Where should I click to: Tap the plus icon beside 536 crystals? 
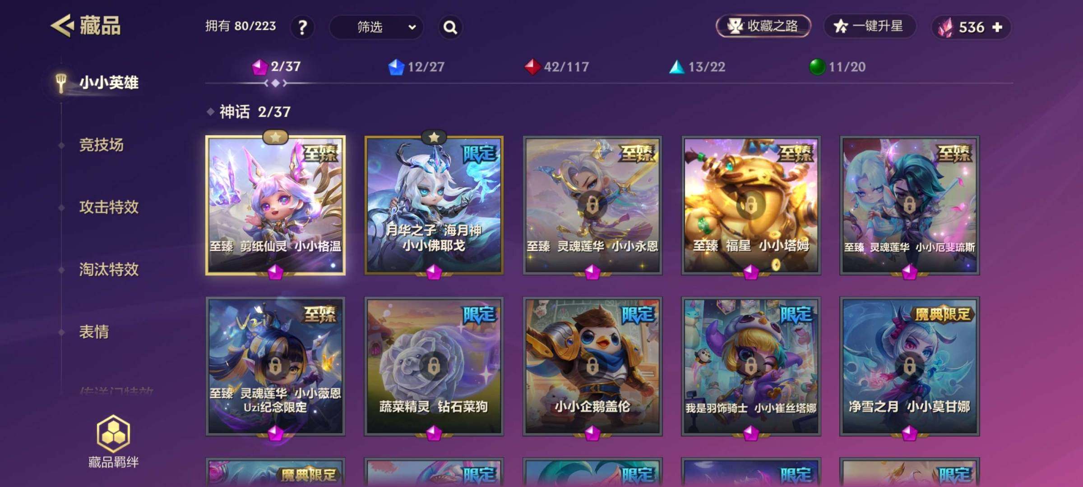click(x=998, y=27)
